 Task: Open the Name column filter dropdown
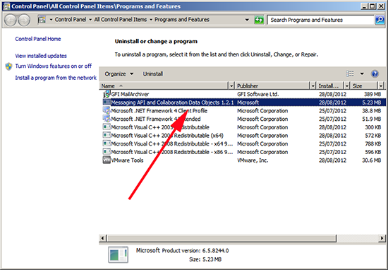click(x=231, y=86)
